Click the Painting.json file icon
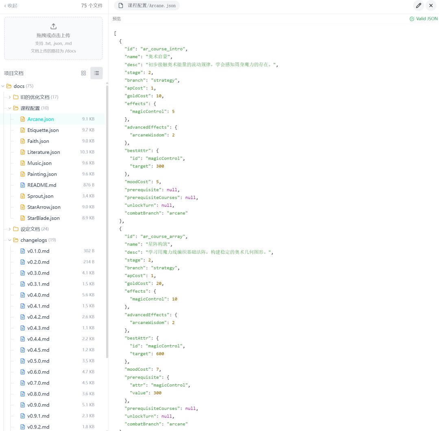The width and height of the screenshot is (439, 431). click(23, 174)
